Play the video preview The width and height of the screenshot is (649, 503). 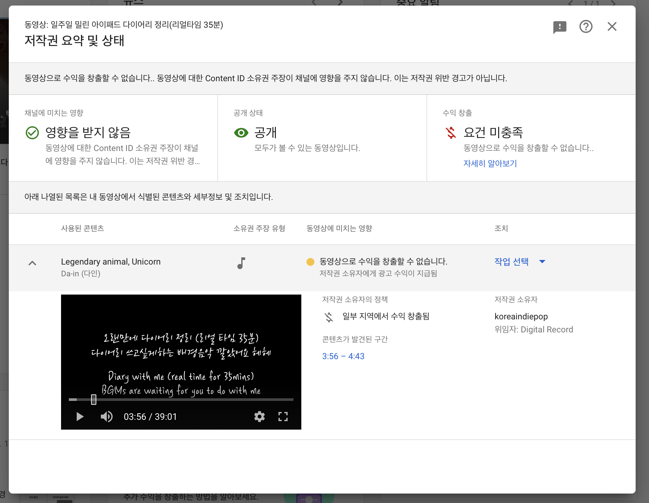pyautogui.click(x=80, y=417)
